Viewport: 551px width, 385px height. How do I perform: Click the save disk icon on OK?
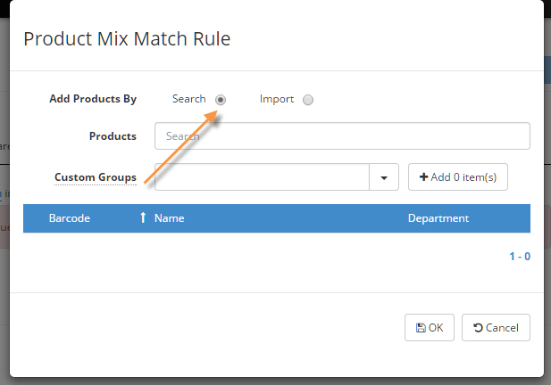421,327
